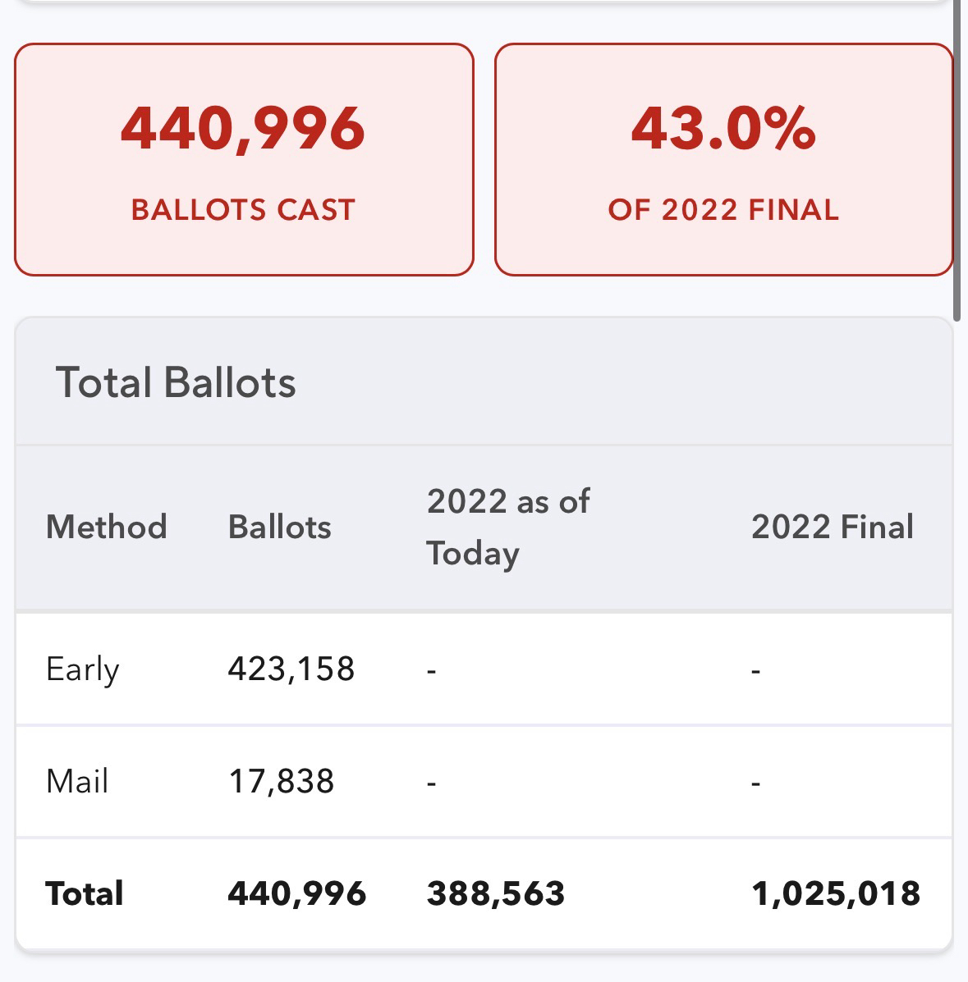Select the Early row label

tap(83, 669)
